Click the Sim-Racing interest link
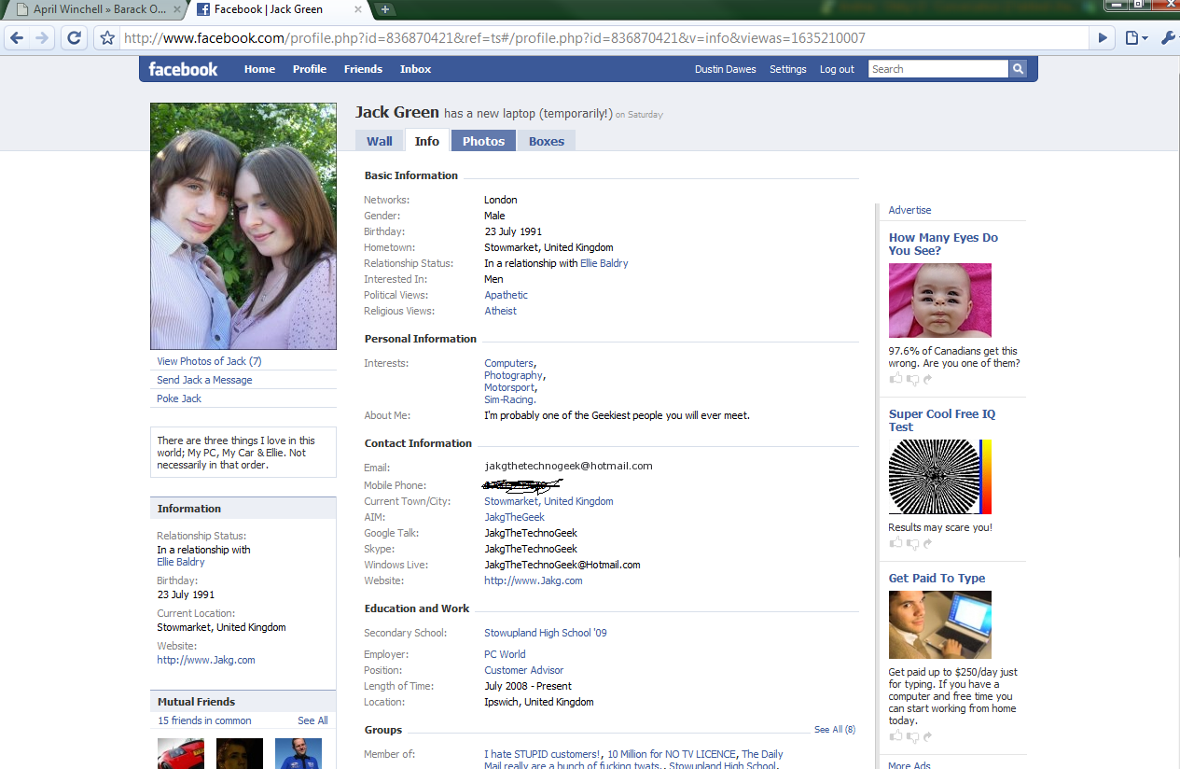The height and width of the screenshot is (769, 1180). click(x=508, y=399)
